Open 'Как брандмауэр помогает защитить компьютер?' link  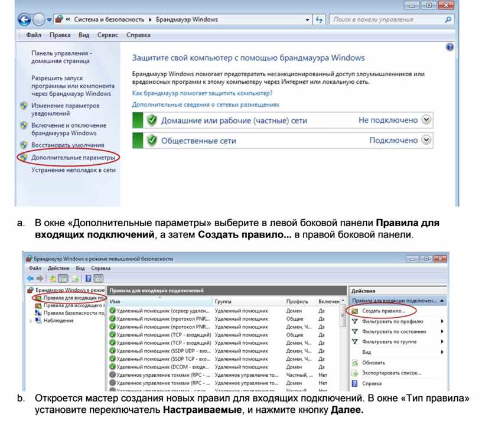coord(202,93)
